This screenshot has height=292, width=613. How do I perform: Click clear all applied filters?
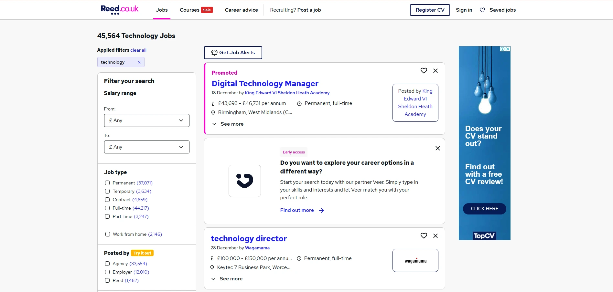click(x=138, y=50)
